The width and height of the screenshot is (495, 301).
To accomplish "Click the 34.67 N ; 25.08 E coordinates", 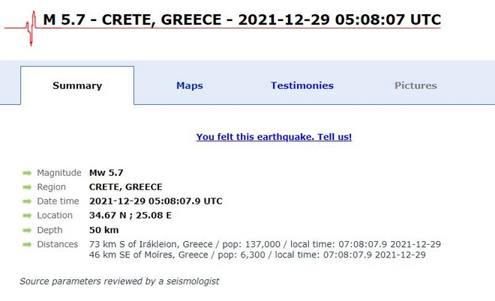I will 130,216.
